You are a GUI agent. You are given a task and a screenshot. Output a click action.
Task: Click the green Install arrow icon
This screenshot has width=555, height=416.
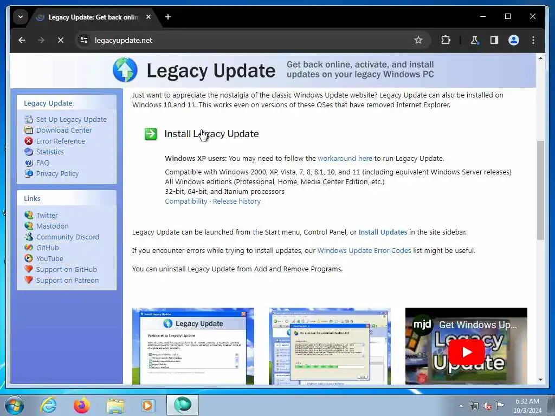pyautogui.click(x=151, y=134)
